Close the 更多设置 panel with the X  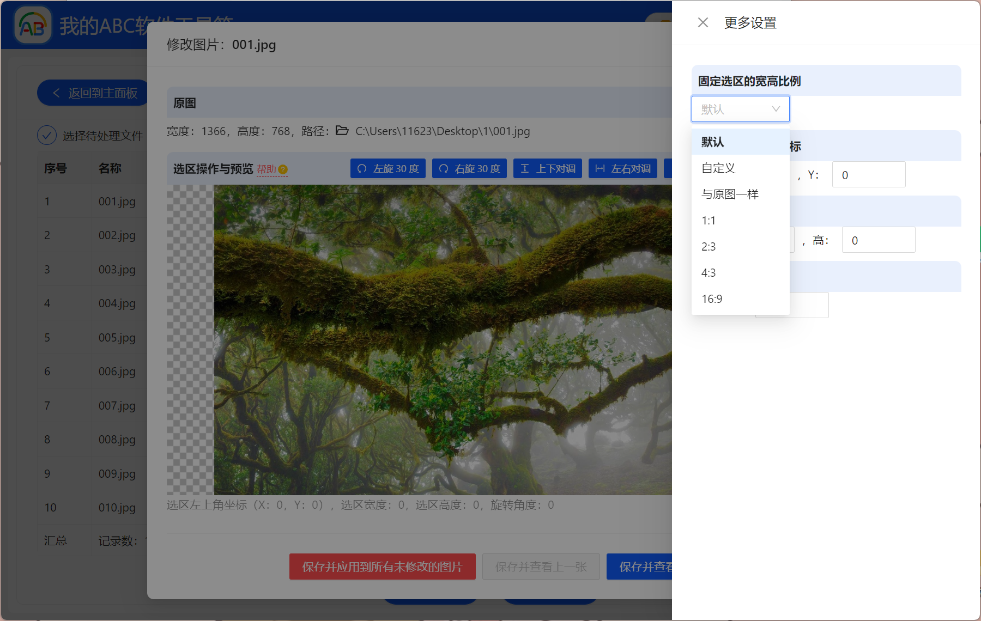[x=702, y=22]
